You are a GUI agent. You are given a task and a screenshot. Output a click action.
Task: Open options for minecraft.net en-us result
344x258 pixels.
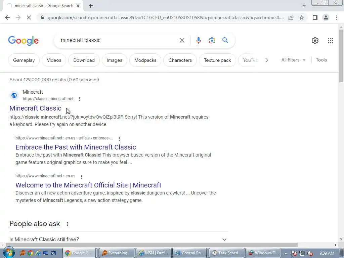click(x=82, y=176)
